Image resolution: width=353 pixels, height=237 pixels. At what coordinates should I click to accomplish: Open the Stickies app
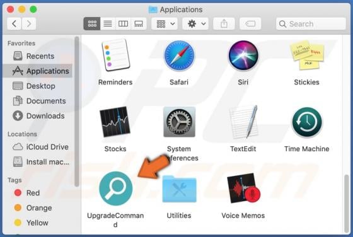[x=307, y=55]
